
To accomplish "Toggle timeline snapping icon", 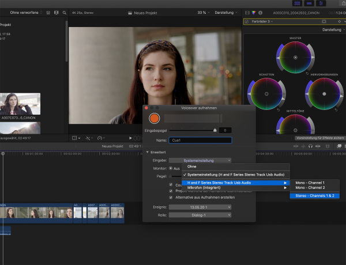I will tap(318, 146).
